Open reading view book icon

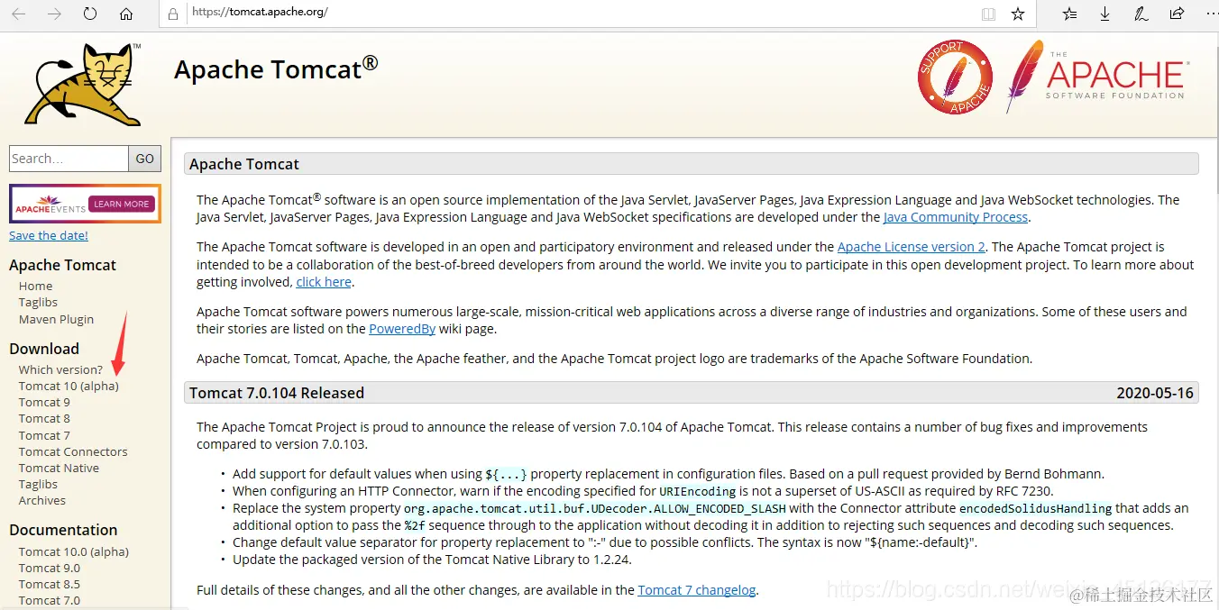point(988,14)
